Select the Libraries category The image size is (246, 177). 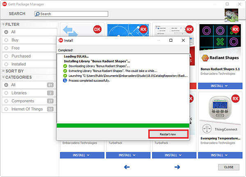point(29,93)
